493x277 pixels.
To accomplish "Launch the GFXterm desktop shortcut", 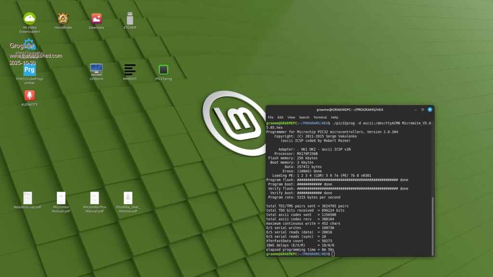I will pos(96,70).
